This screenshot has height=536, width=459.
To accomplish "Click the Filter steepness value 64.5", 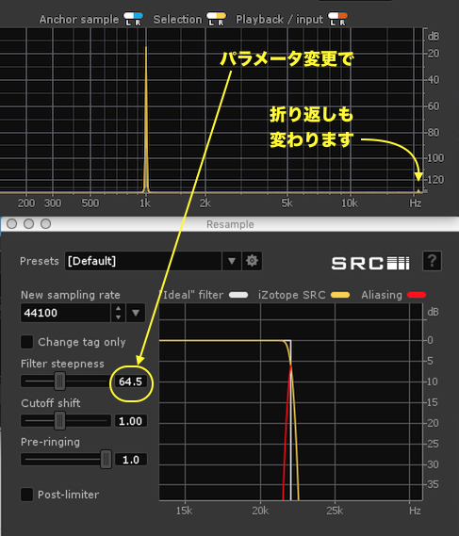I will point(131,382).
